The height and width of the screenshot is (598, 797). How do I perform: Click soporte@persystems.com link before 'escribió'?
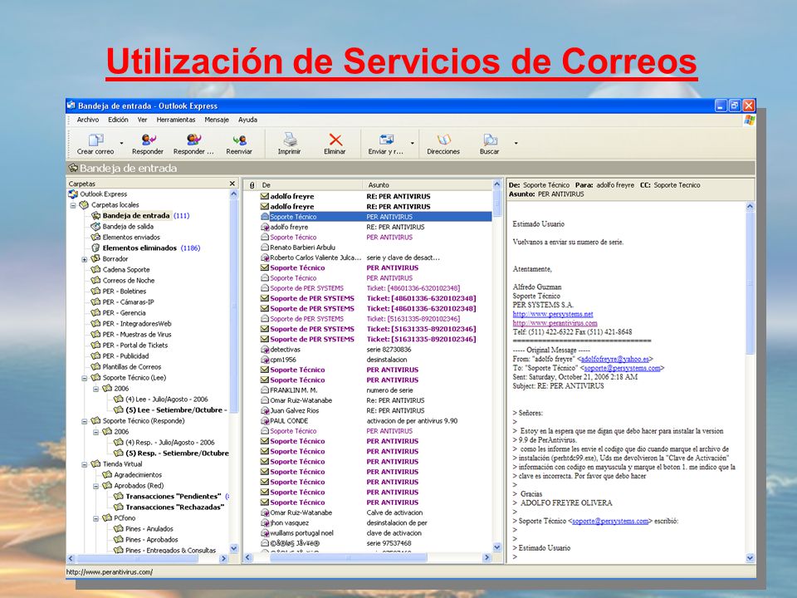(x=610, y=522)
